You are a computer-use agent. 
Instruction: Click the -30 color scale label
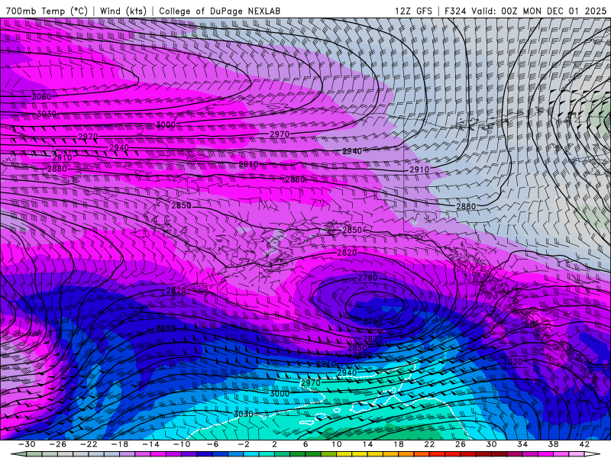pyautogui.click(x=27, y=444)
